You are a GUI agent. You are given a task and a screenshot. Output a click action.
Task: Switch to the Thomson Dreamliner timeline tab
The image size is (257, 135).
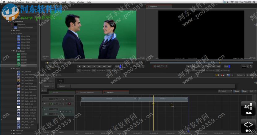[89, 92]
